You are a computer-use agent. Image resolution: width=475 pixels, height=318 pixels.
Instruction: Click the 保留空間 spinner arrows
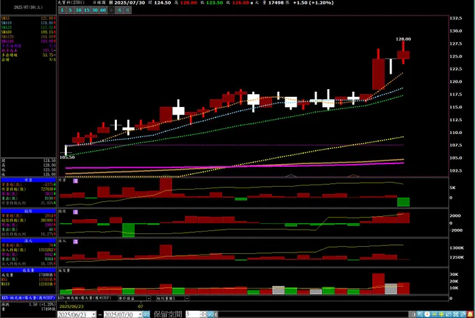point(203,314)
